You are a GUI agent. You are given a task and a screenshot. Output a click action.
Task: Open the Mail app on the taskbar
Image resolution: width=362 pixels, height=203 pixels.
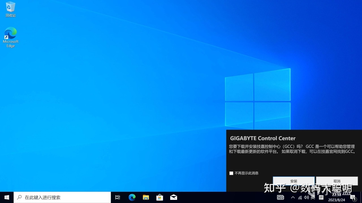(174, 197)
